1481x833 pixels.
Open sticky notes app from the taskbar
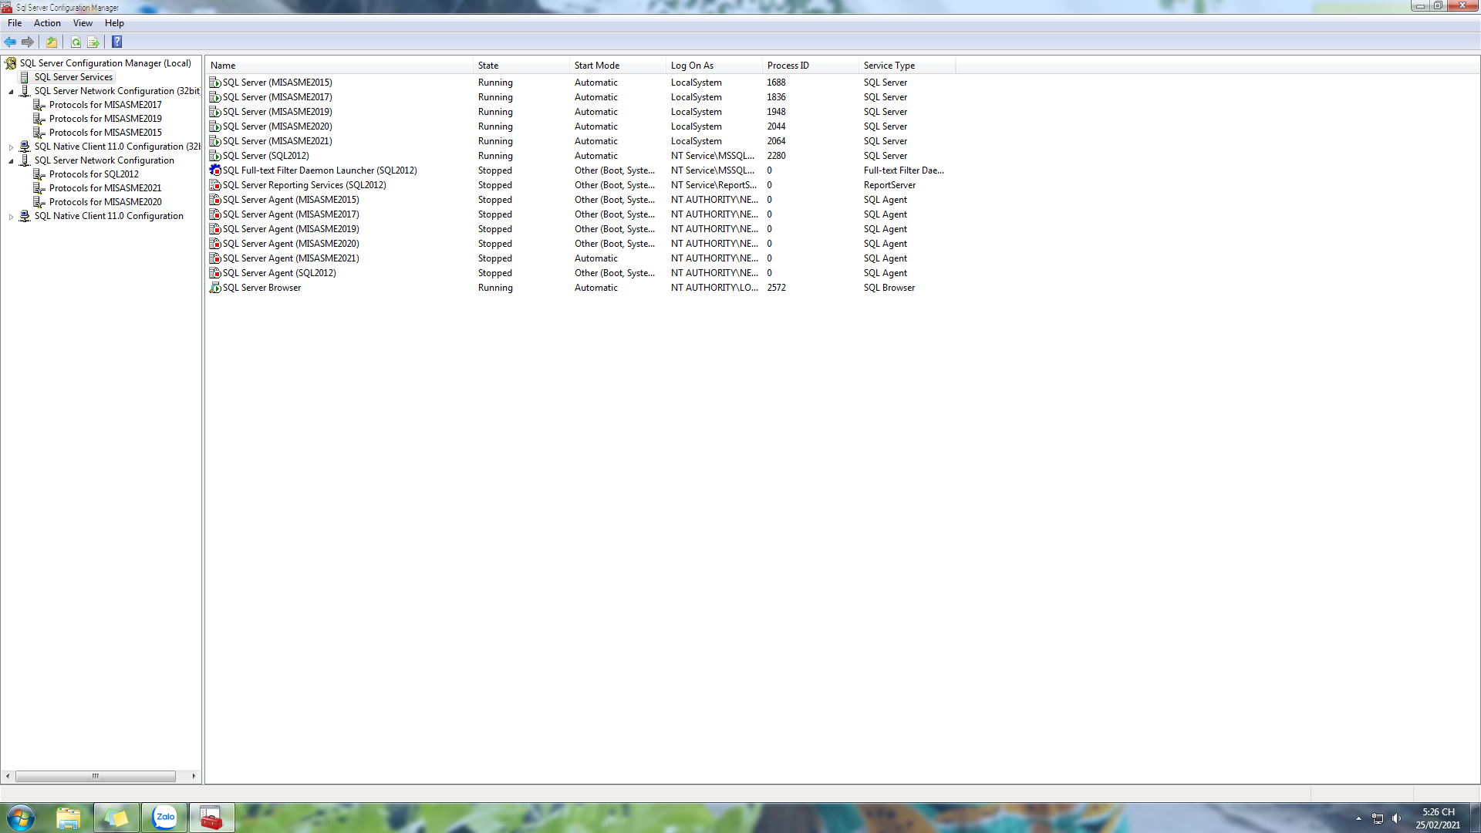click(116, 818)
